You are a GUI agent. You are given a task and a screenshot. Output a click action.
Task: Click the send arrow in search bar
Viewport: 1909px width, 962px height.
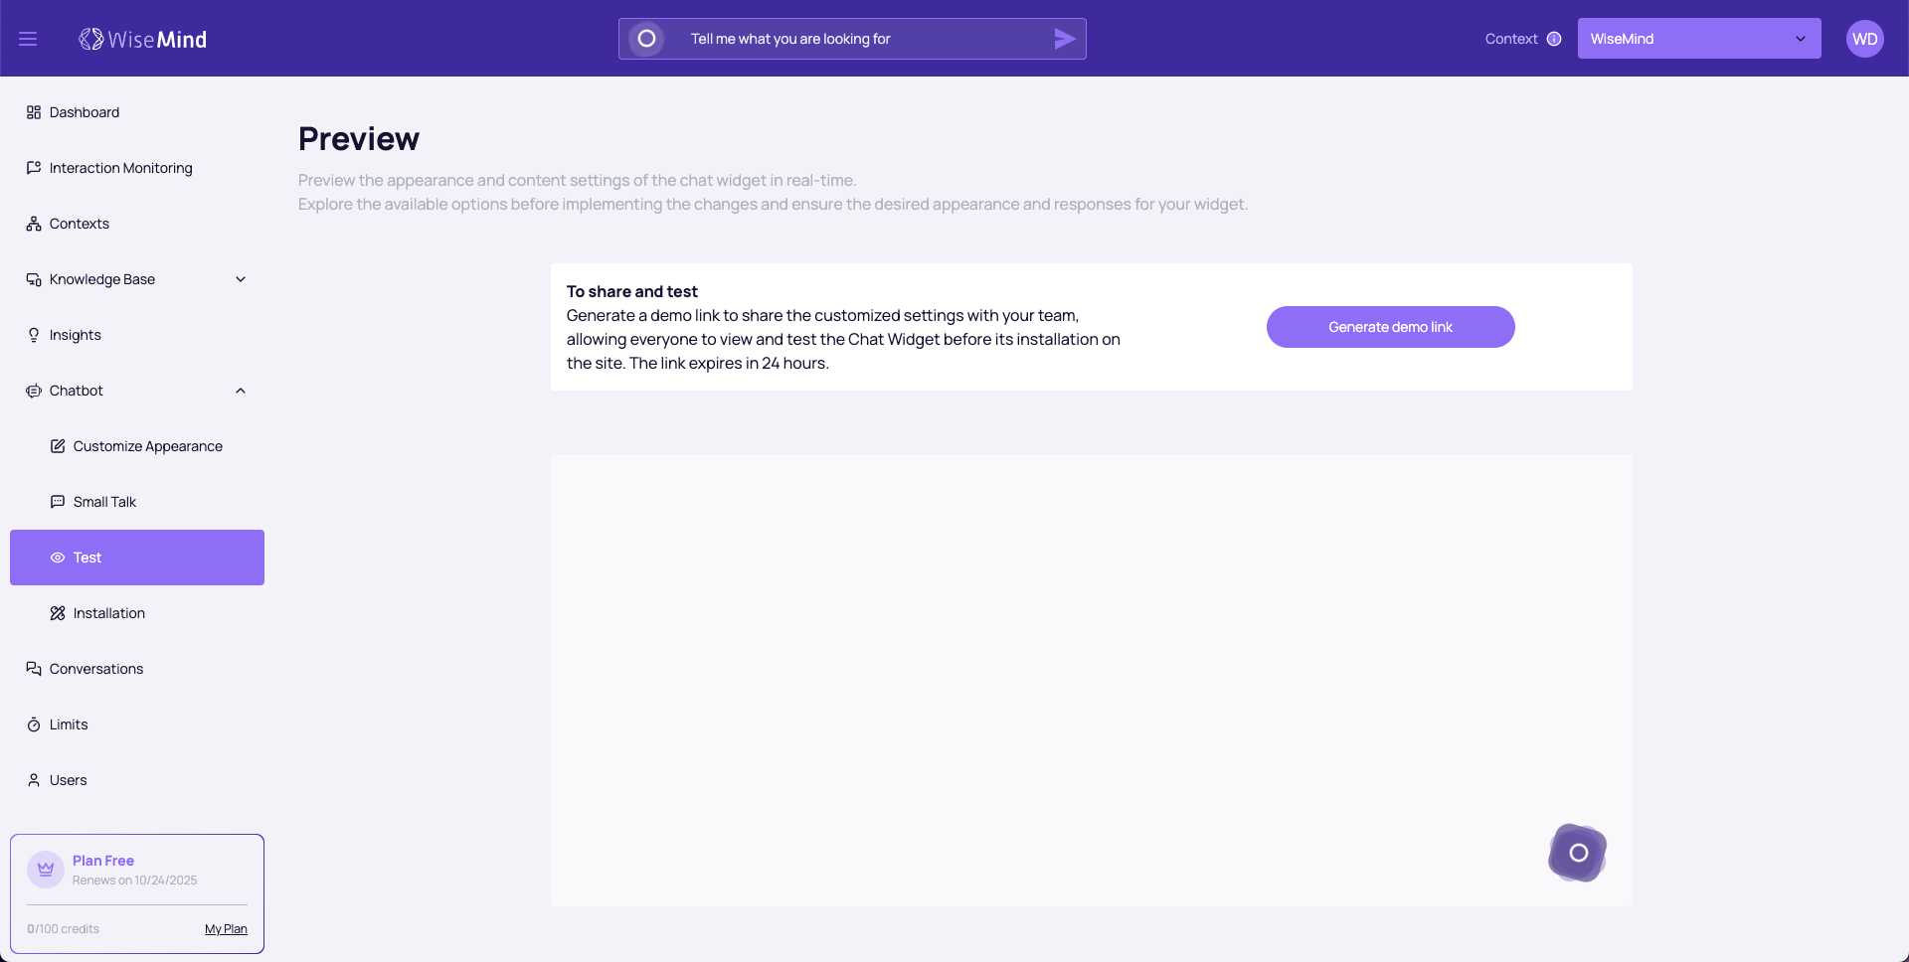(x=1064, y=39)
